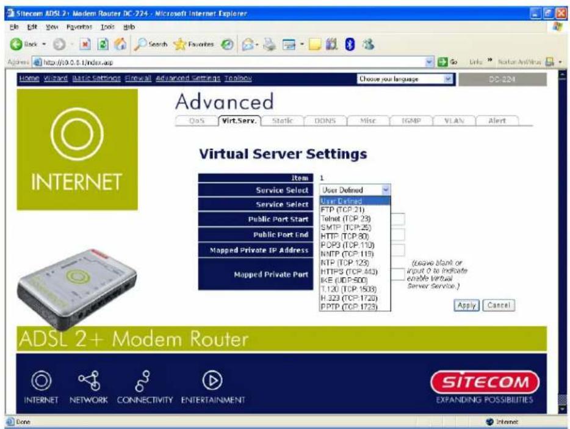Screen dimensions: 570x429
Task: Switch to the DDNS tab
Action: click(325, 121)
